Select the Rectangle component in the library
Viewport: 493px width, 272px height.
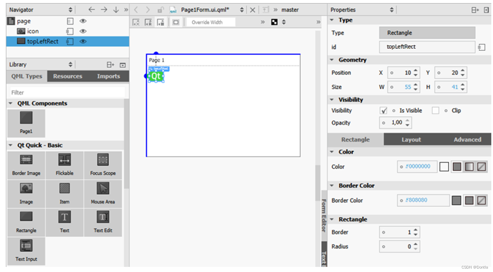coord(26,222)
